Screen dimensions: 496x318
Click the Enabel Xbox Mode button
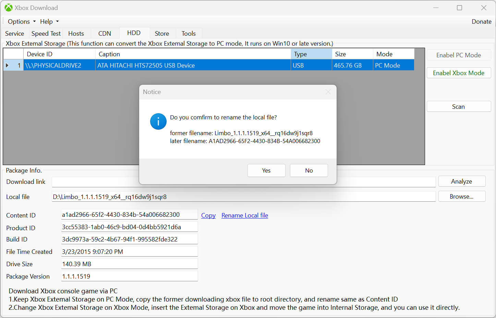coord(459,73)
